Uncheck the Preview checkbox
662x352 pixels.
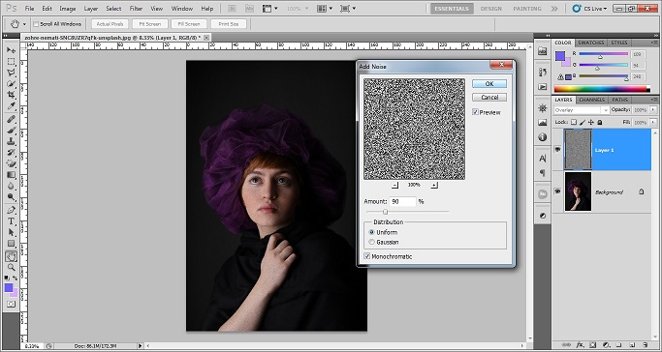[475, 112]
